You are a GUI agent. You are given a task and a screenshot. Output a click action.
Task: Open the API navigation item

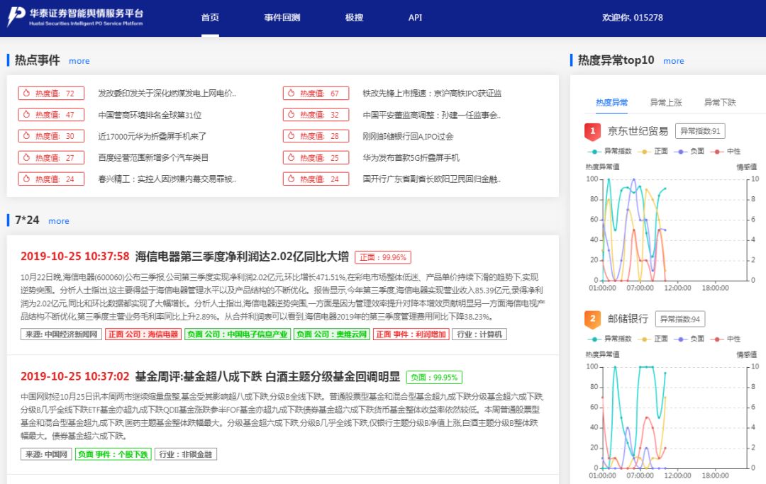[415, 18]
